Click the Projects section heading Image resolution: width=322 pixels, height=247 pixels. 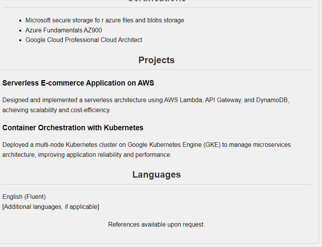click(x=156, y=60)
